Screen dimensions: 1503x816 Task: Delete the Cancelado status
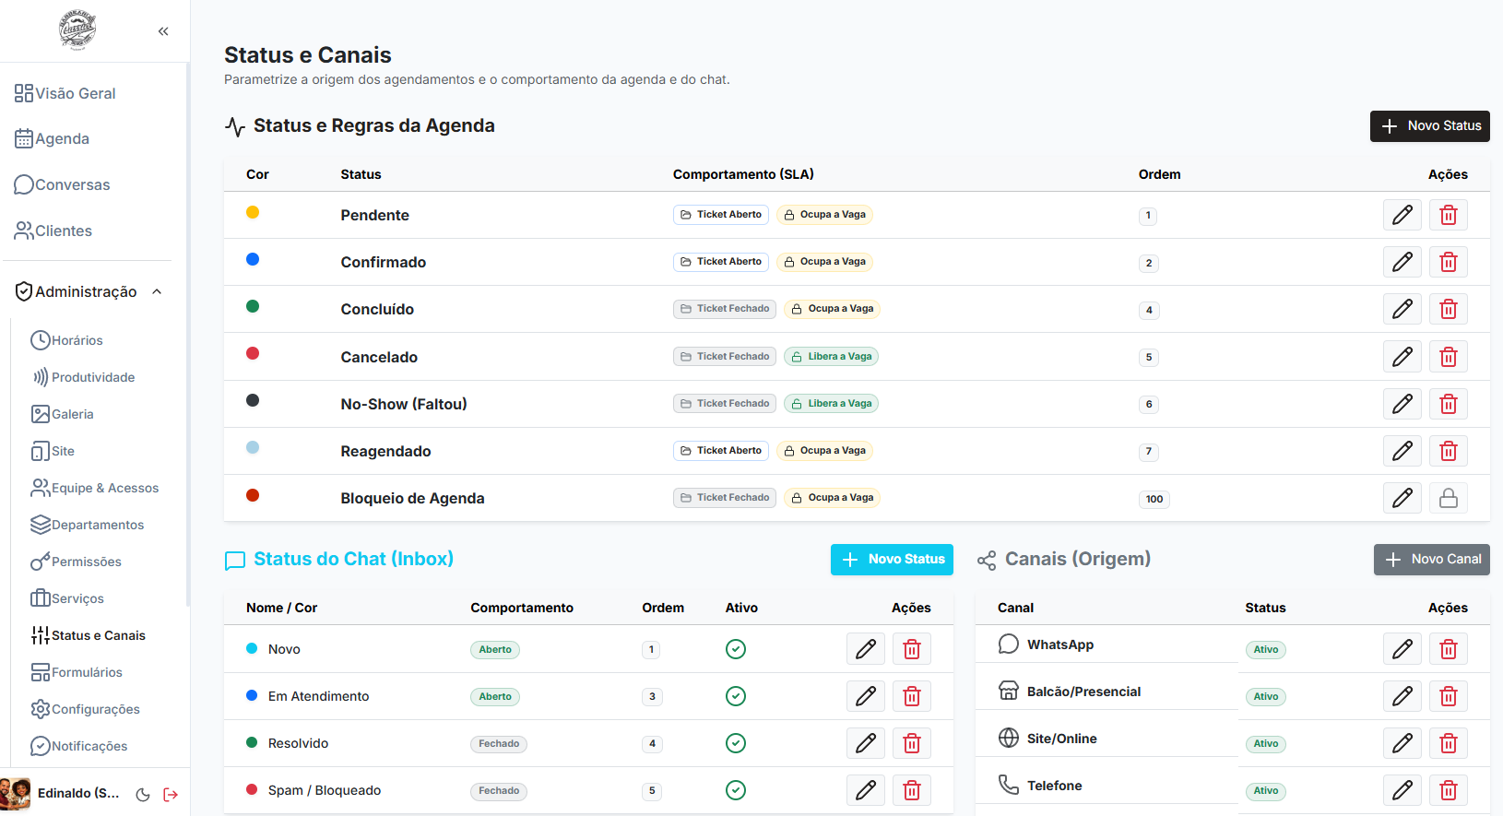[x=1448, y=357]
